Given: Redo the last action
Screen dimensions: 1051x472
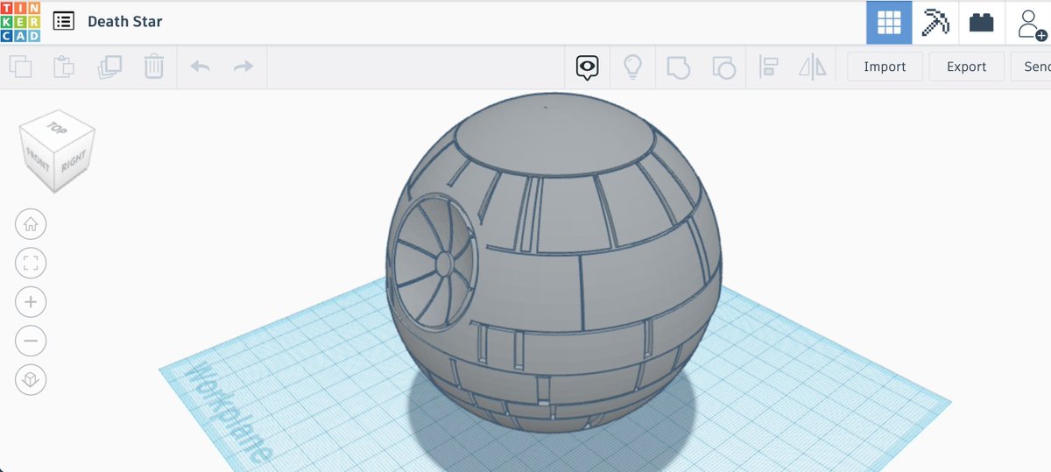Looking at the screenshot, I should 243,67.
